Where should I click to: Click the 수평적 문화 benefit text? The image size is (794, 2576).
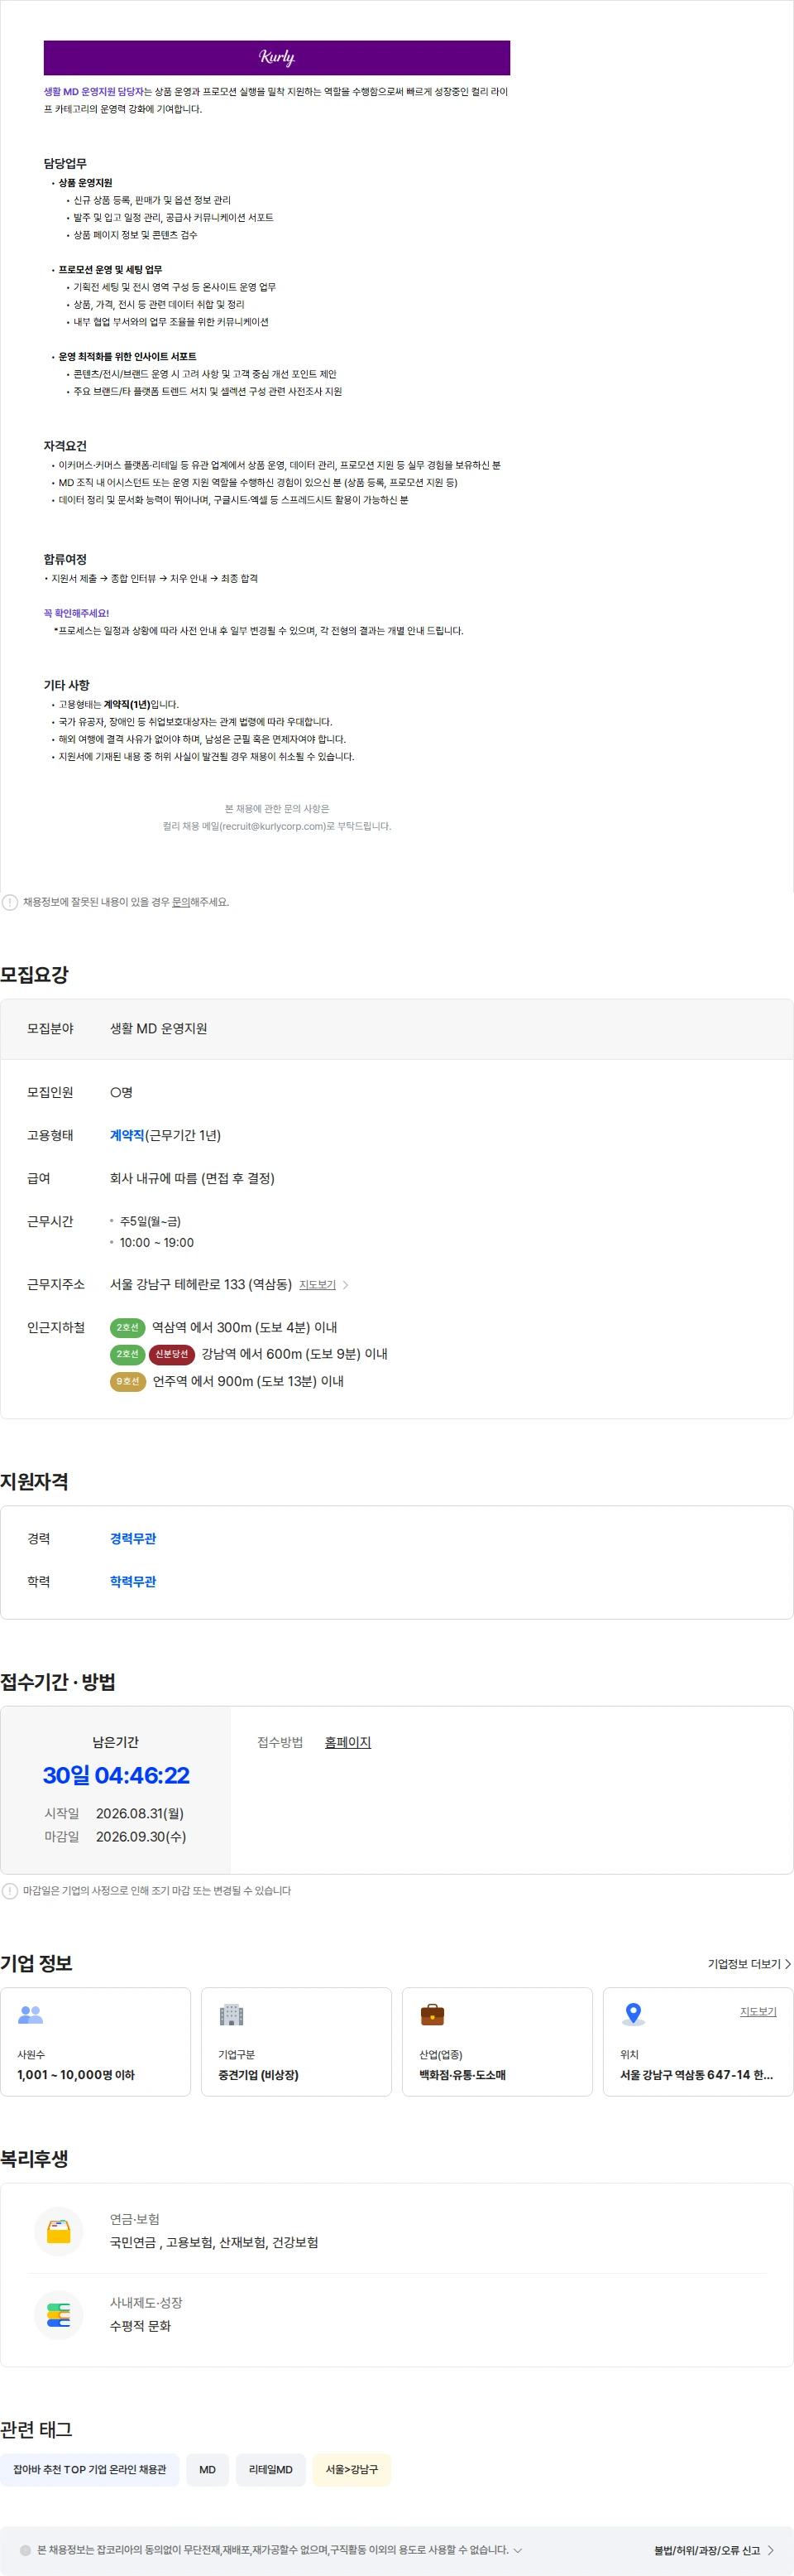point(140,2326)
